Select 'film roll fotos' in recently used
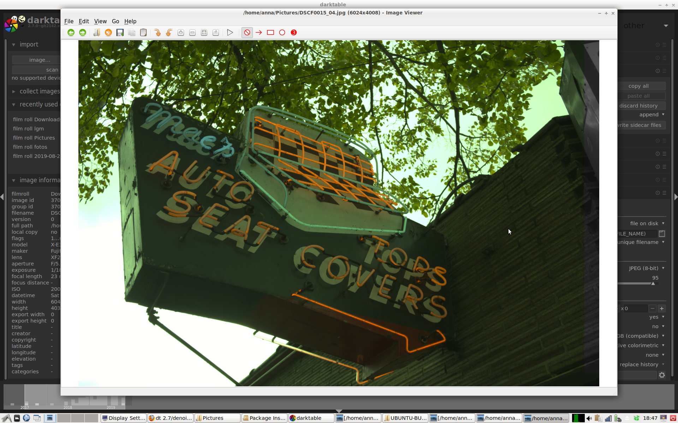 coord(30,147)
